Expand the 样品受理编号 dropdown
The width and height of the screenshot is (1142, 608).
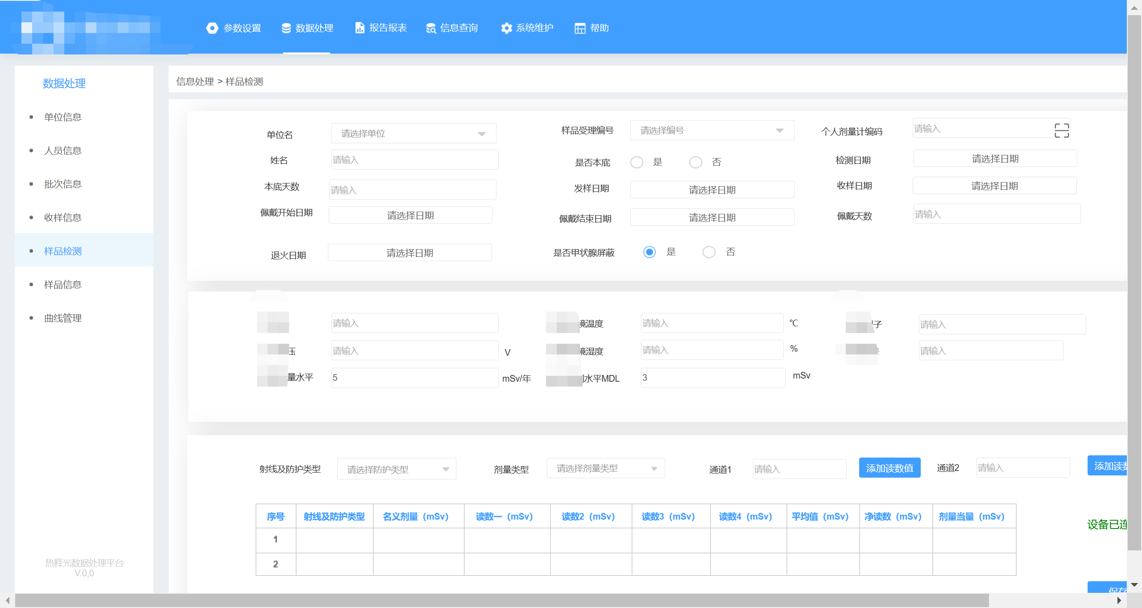[712, 130]
